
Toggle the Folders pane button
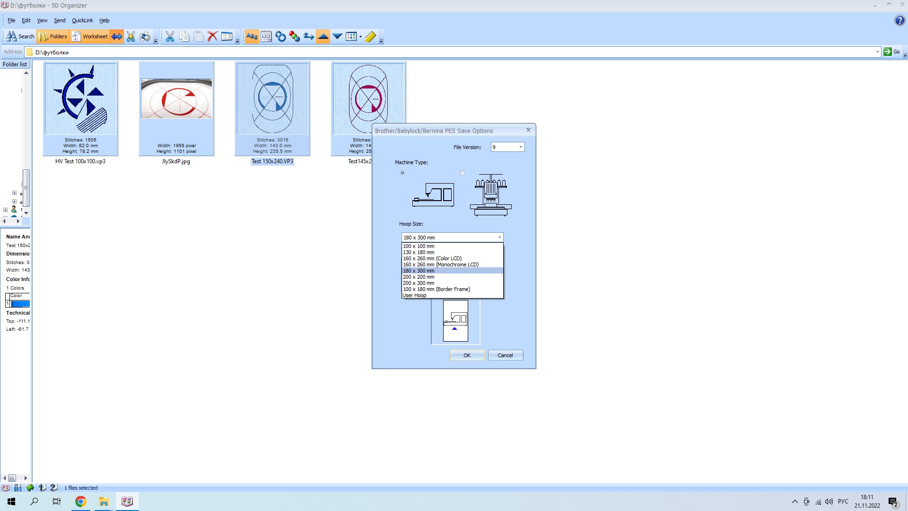pos(53,36)
